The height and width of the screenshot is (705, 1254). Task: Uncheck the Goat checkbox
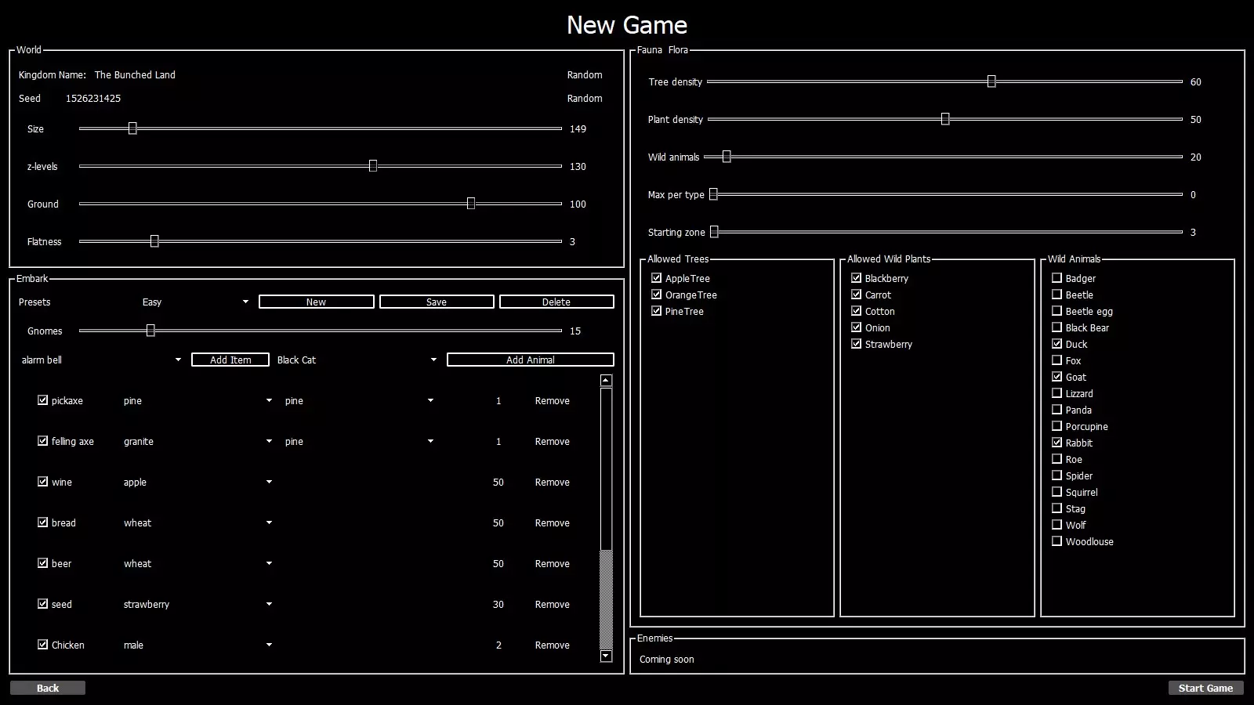point(1056,377)
